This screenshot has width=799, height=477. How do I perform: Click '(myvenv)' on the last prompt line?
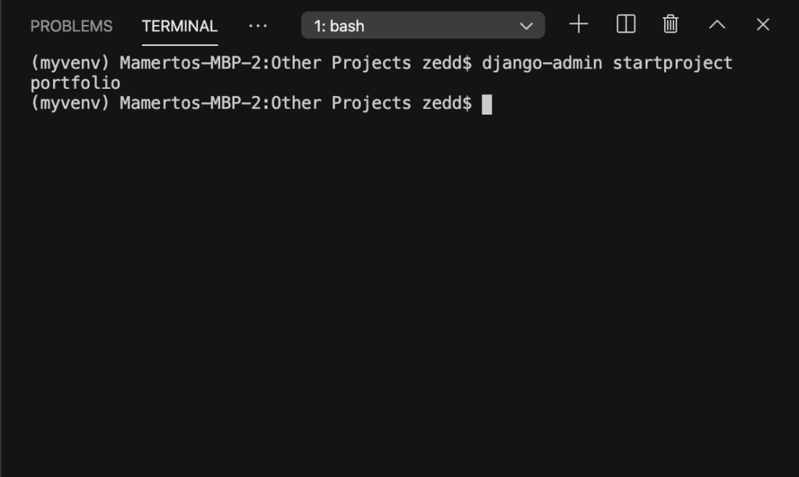70,104
